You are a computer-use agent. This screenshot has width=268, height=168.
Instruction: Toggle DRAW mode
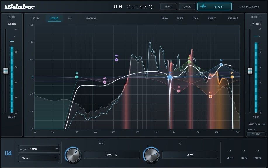coord(165,18)
